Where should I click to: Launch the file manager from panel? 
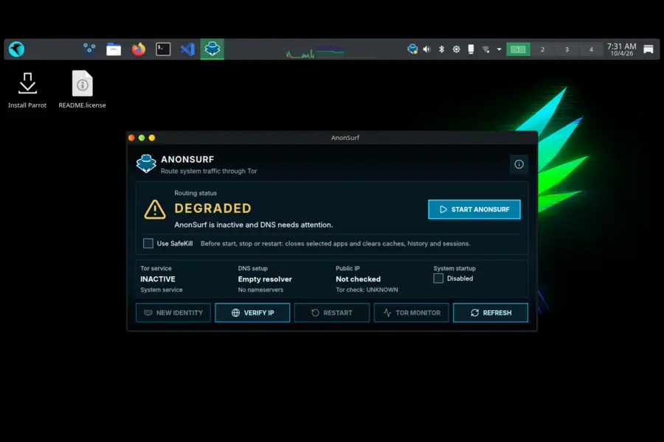114,49
